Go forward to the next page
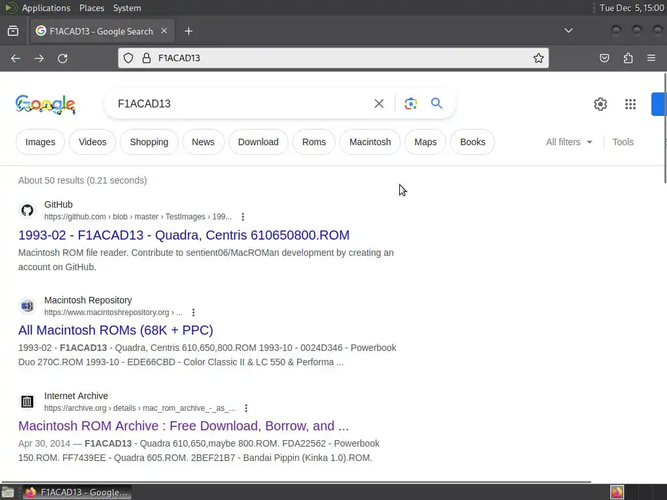This screenshot has width=667, height=500. tap(39, 58)
